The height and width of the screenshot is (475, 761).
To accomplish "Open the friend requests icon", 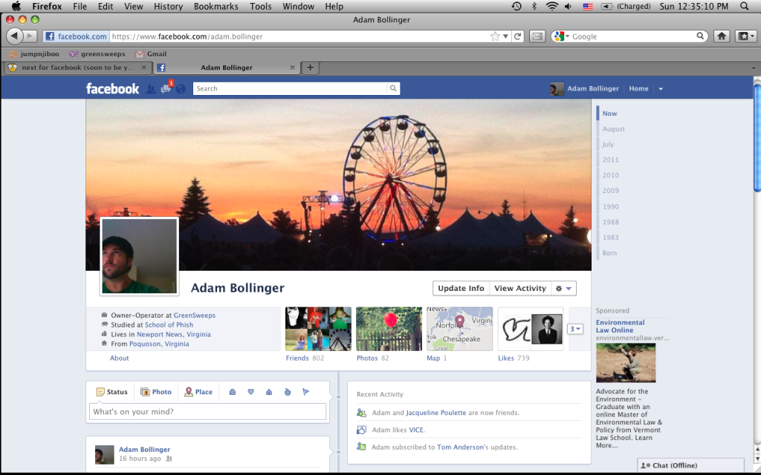I will (x=151, y=89).
